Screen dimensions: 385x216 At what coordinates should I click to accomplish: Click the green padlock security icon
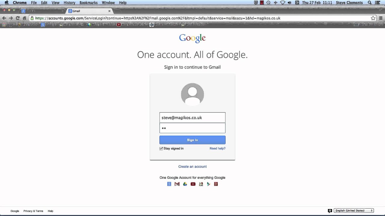click(32, 18)
